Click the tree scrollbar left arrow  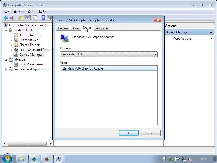tap(5, 143)
